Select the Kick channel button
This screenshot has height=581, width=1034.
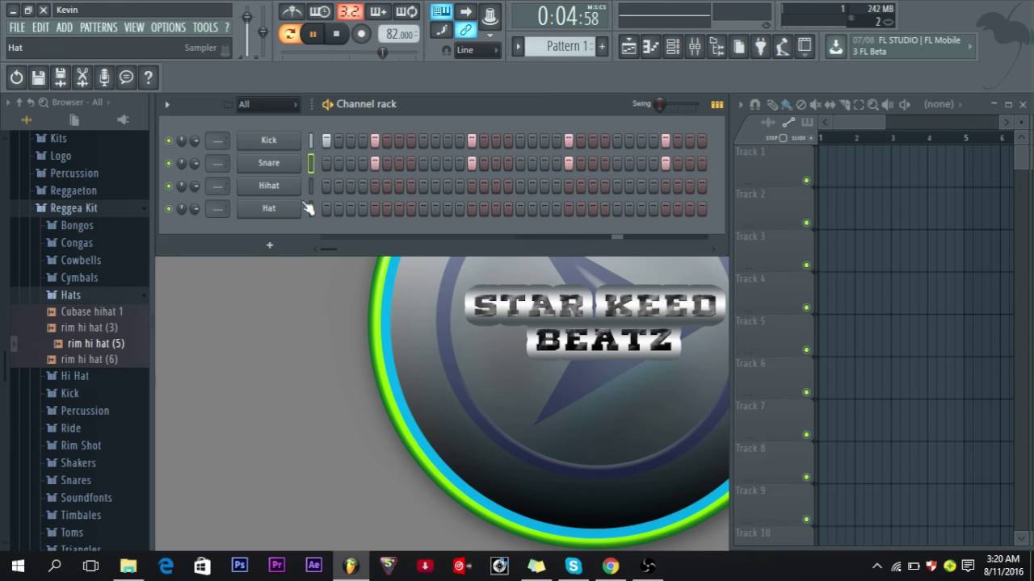[269, 140]
